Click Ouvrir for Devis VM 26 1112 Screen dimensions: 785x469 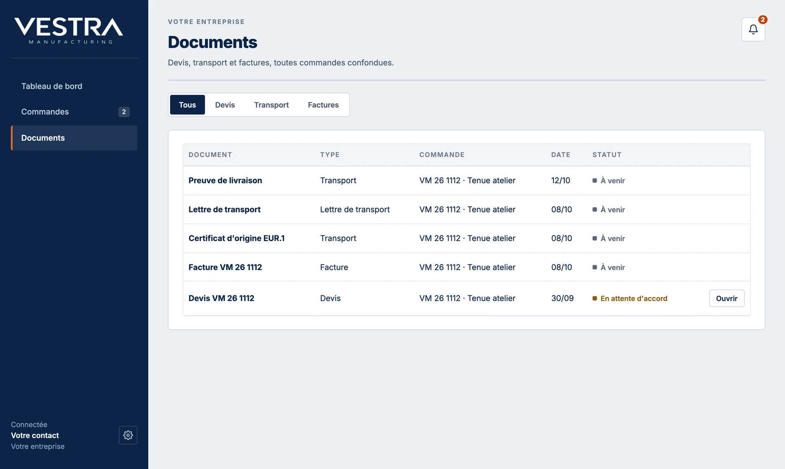pyautogui.click(x=727, y=298)
